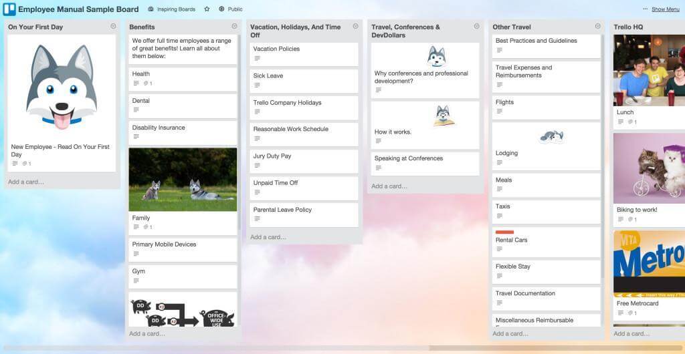The width and height of the screenshot is (685, 354).
Task: Open the DevDollars piggy bank image card
Action: [183, 311]
